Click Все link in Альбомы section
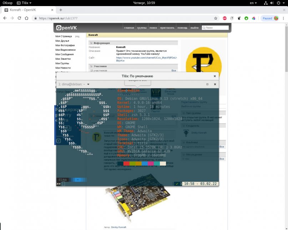 222,147
